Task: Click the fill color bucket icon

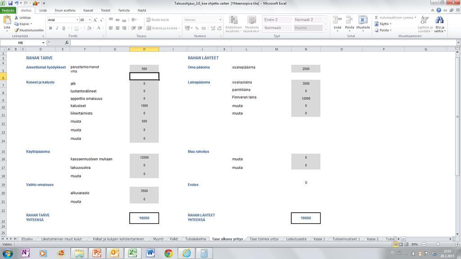Action: pos(89,28)
